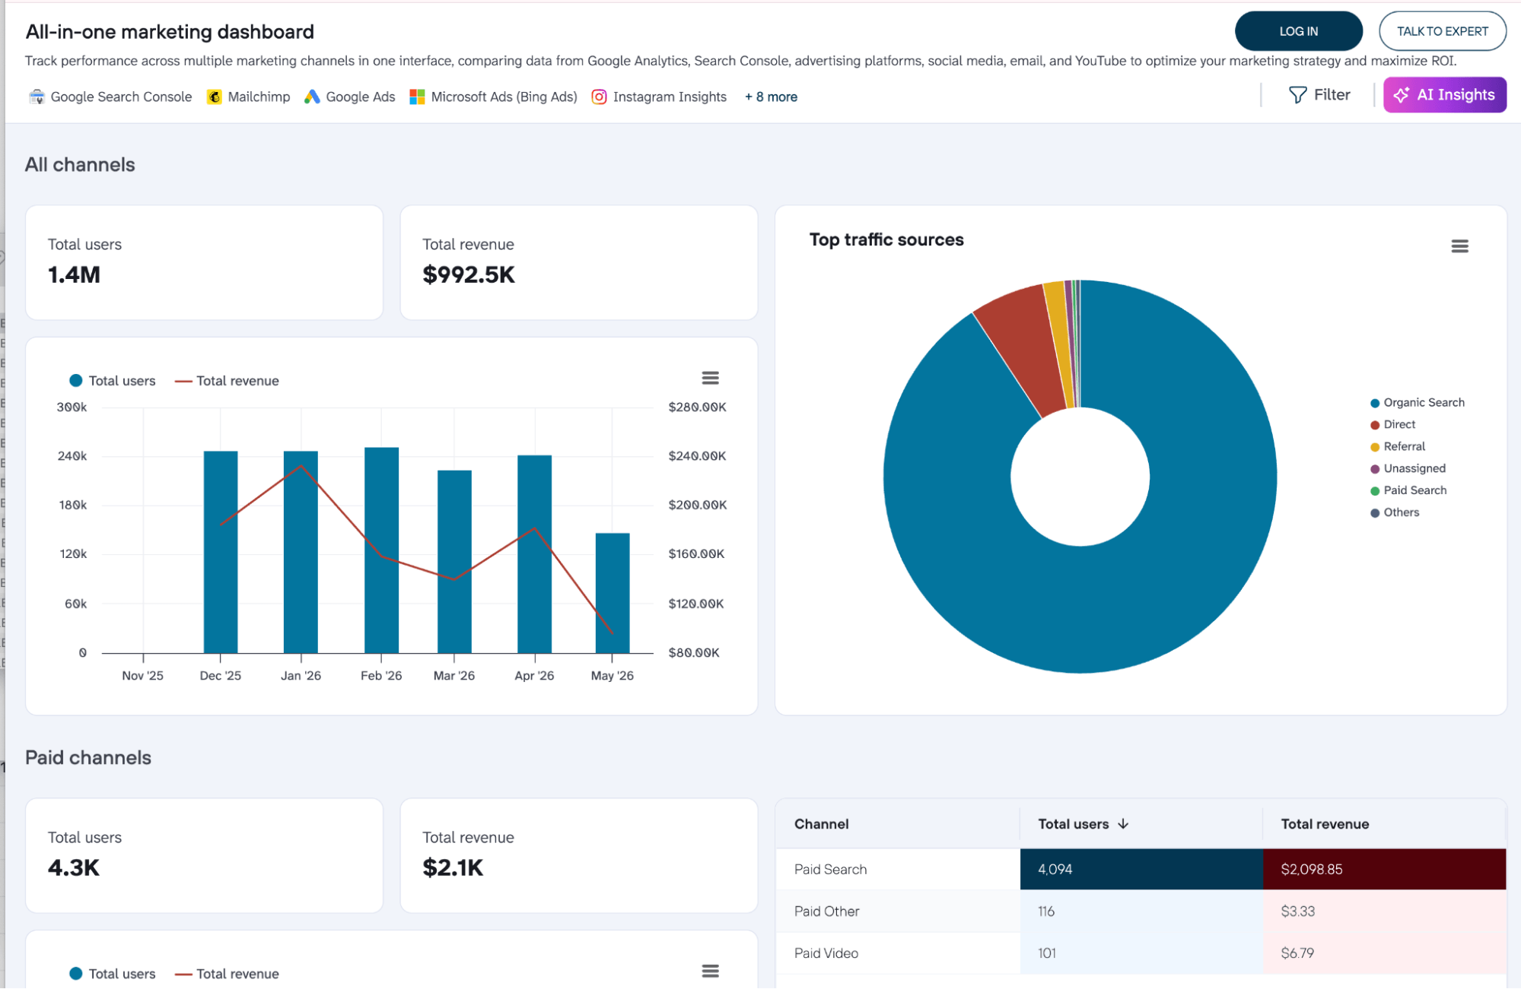Toggle Total revenue series in All channels legend
1521x989 pixels.
227,381
